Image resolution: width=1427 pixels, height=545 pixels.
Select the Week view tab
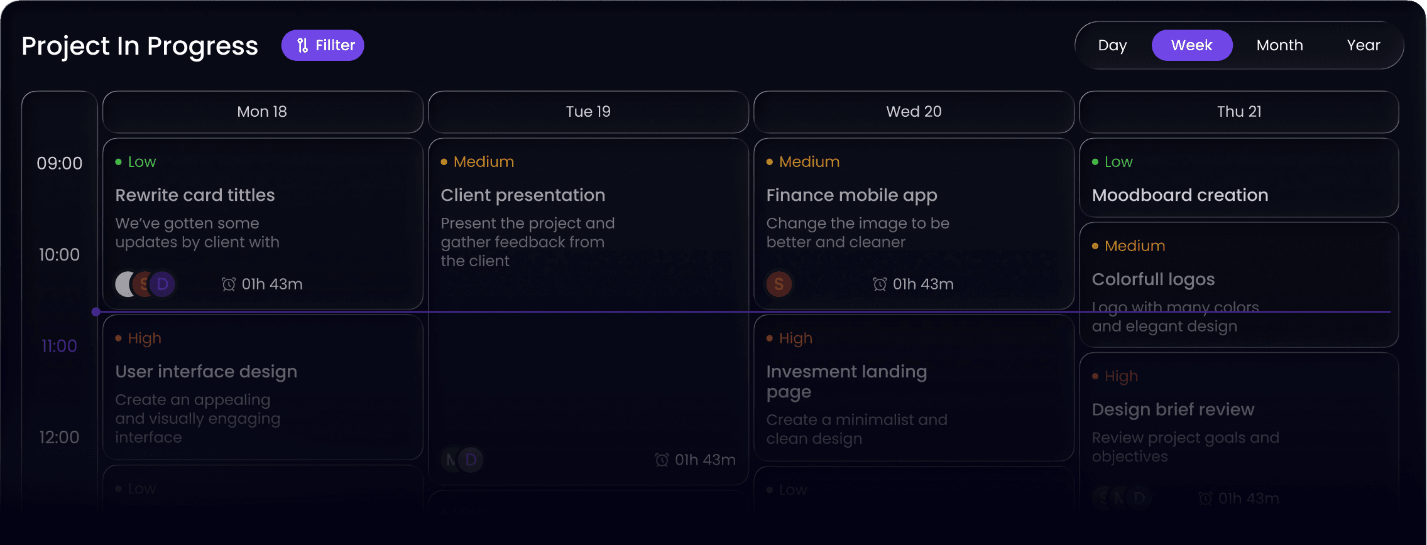(1191, 45)
